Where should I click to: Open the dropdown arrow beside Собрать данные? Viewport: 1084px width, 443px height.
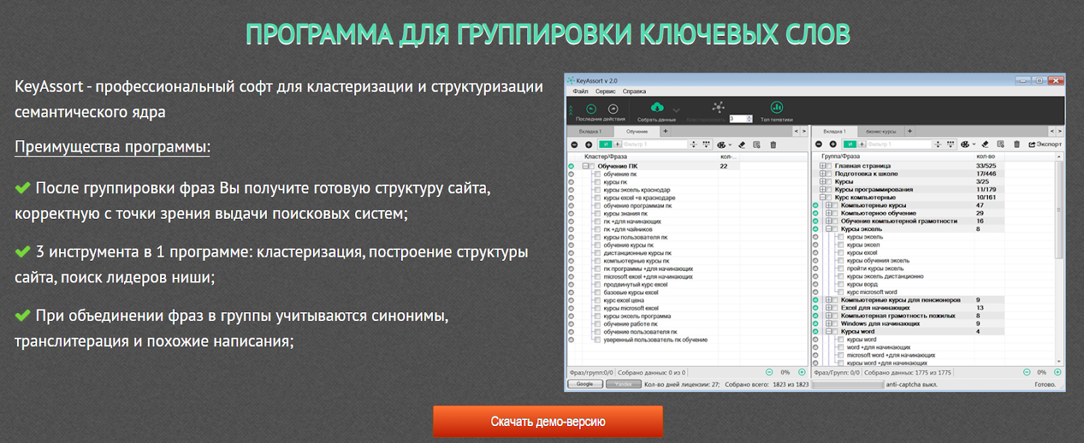point(675,110)
